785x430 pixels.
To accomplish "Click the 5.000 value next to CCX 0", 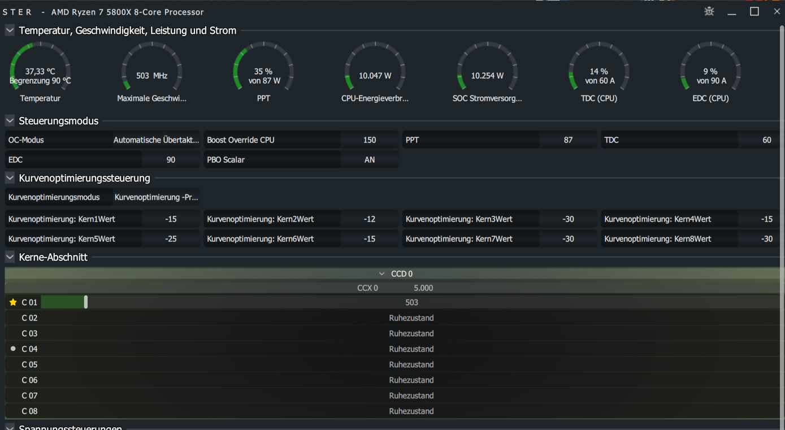I will [x=423, y=288].
